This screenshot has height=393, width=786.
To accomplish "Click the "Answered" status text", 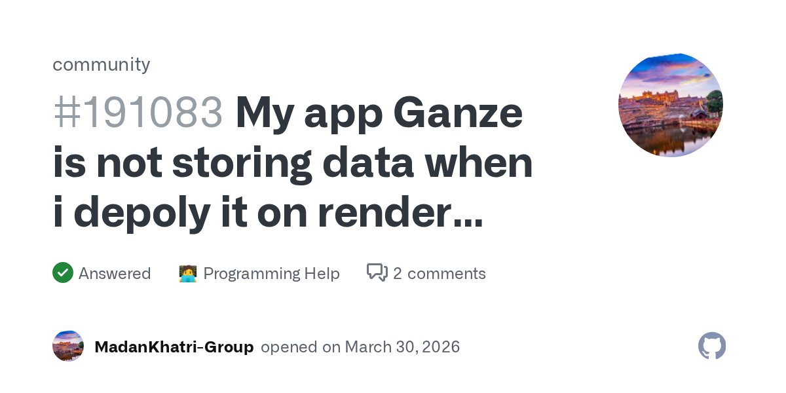I will pos(115,273).
